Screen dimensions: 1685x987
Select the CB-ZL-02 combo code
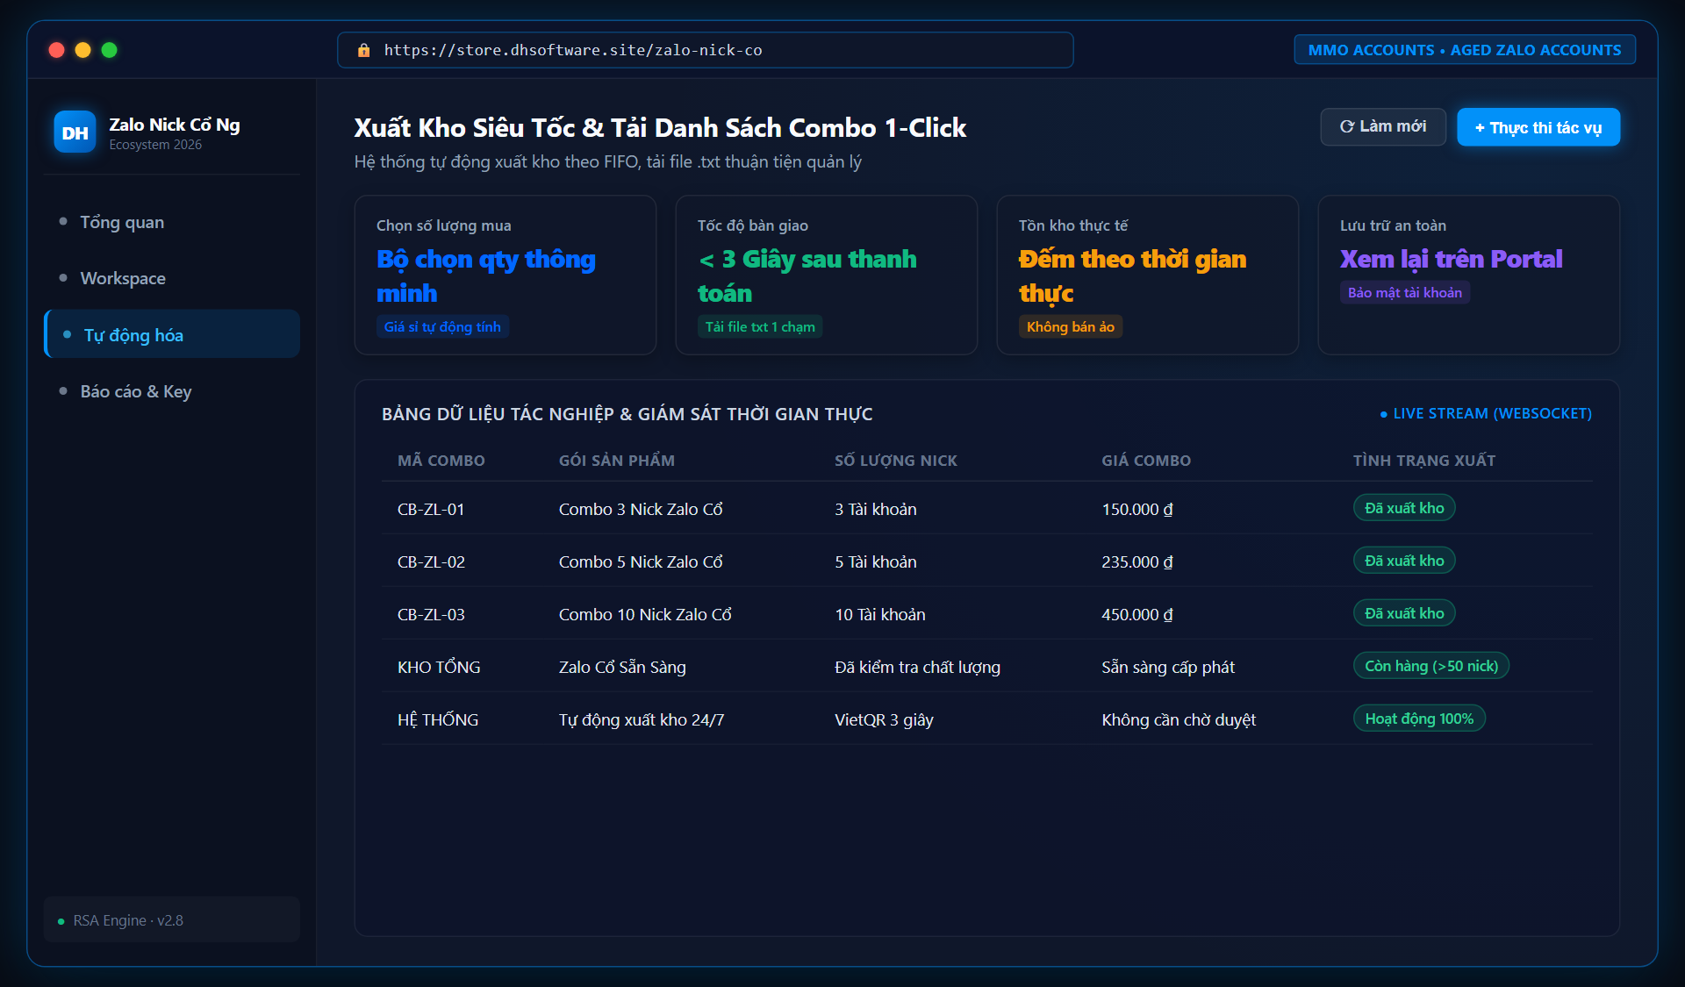click(x=431, y=561)
